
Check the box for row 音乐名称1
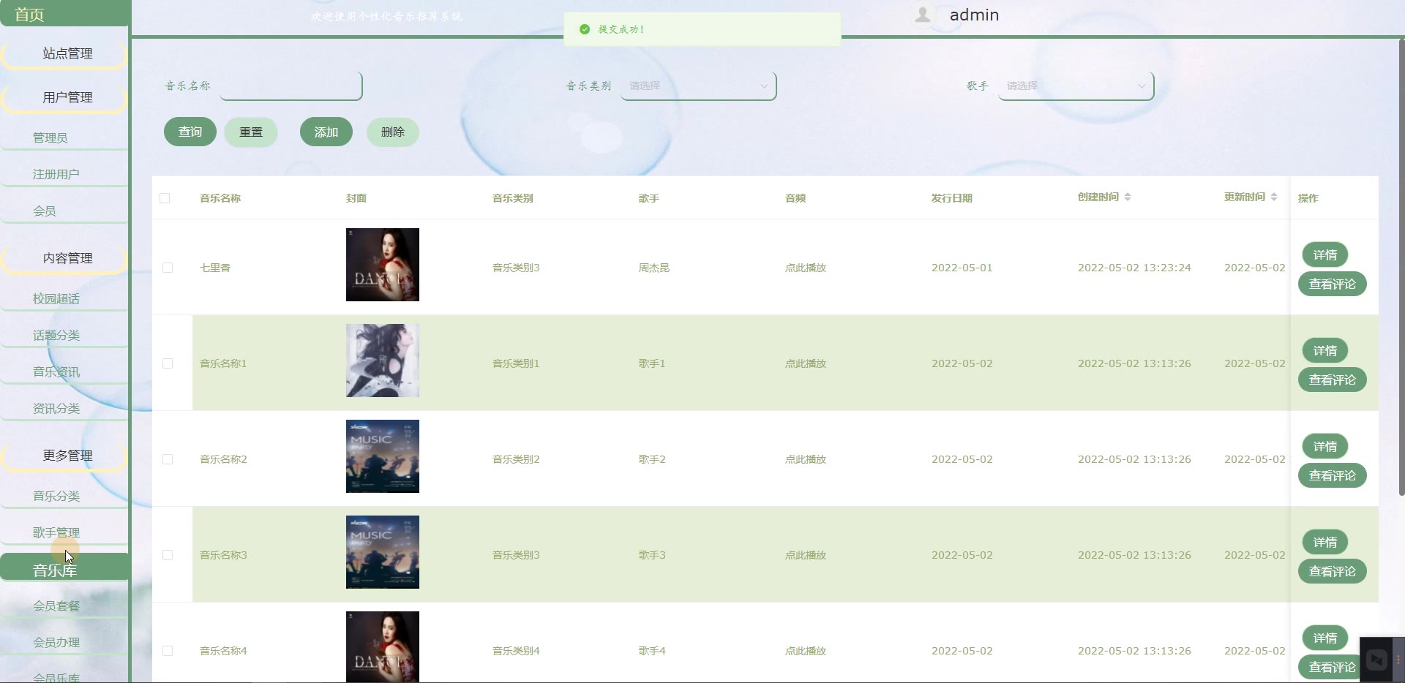point(168,363)
